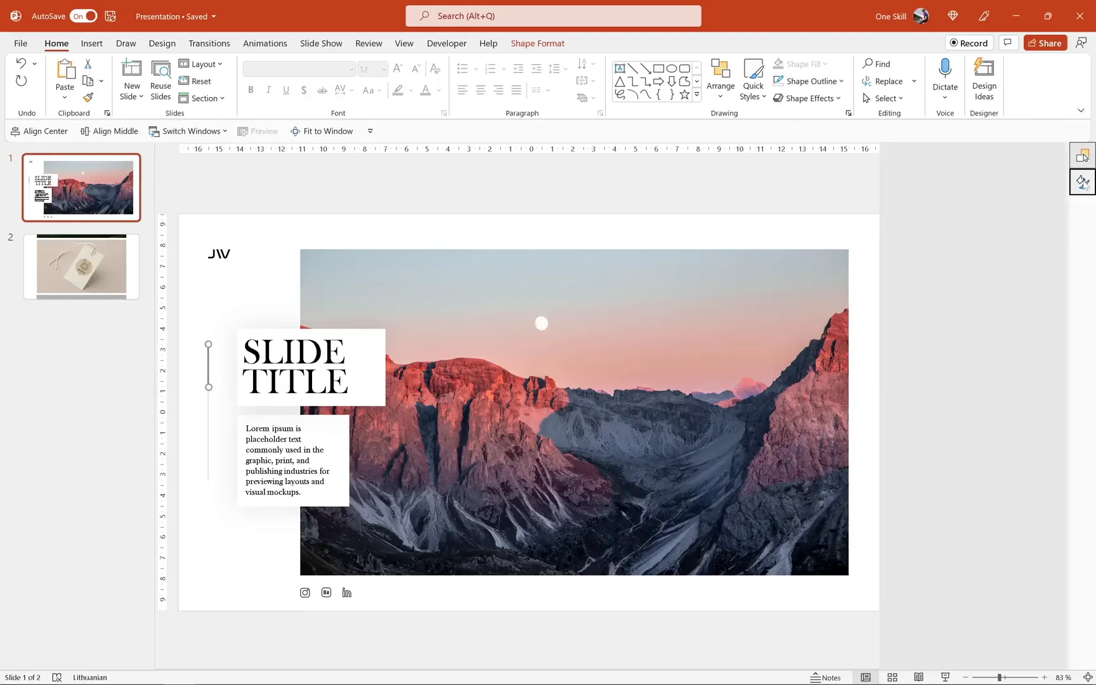Open the Transitions tab
The image size is (1096, 685).
click(x=209, y=43)
